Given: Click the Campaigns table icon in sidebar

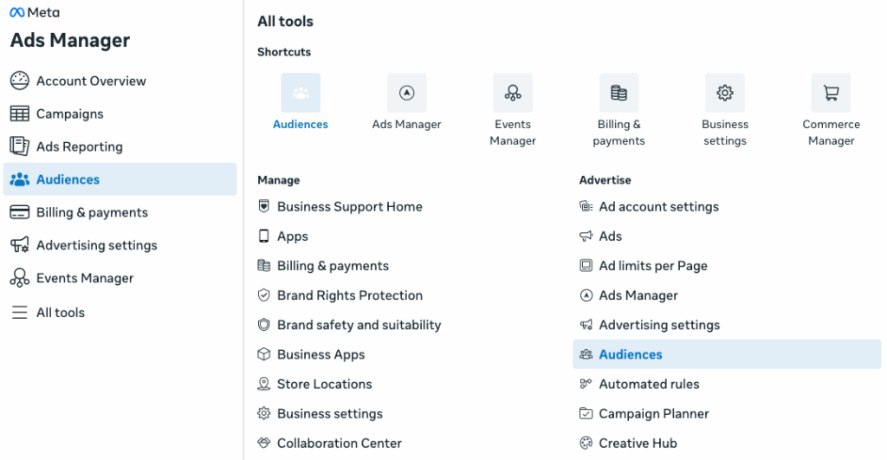Looking at the screenshot, I should click(x=19, y=113).
